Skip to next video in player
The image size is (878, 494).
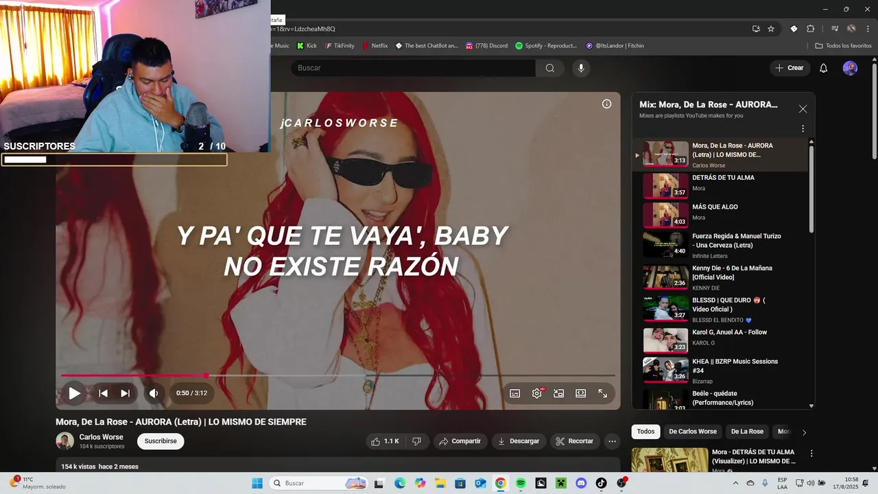click(x=125, y=393)
